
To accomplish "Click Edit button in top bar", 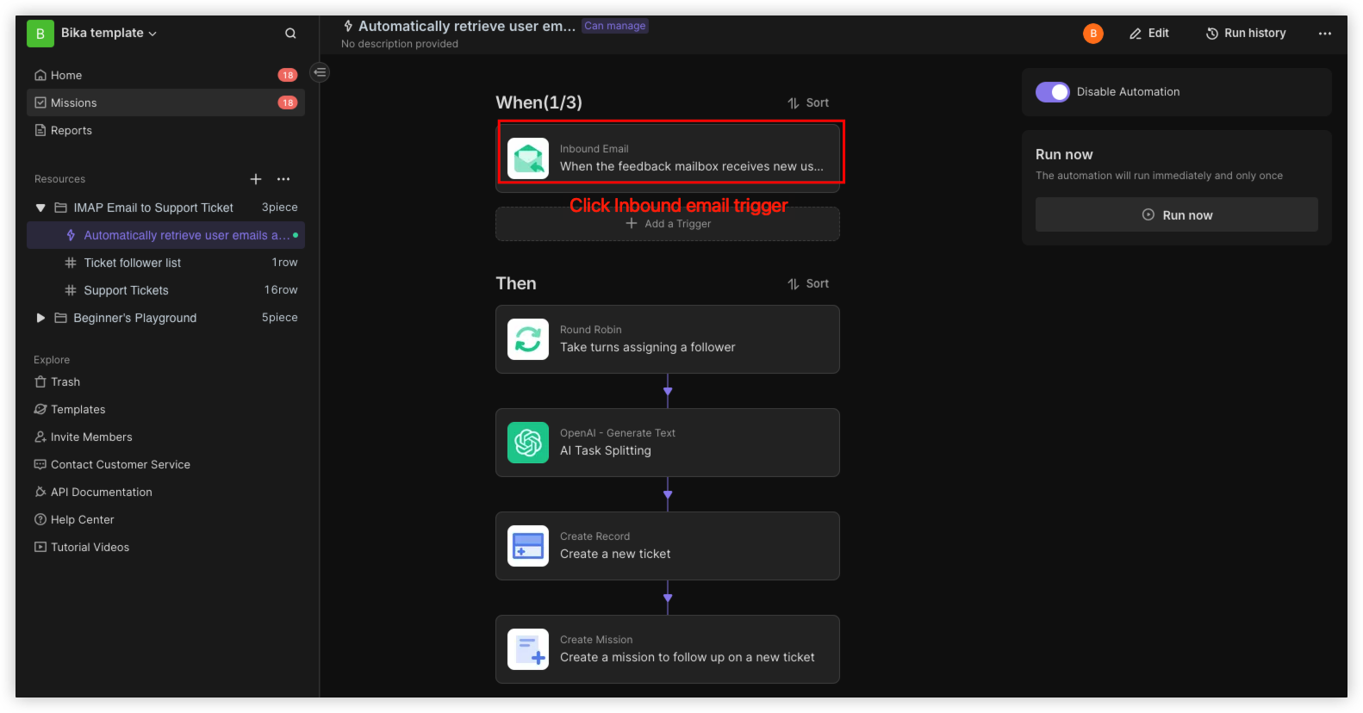I will click(x=1149, y=33).
